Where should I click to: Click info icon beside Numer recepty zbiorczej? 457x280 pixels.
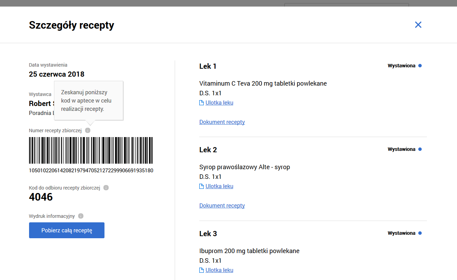coord(88,131)
